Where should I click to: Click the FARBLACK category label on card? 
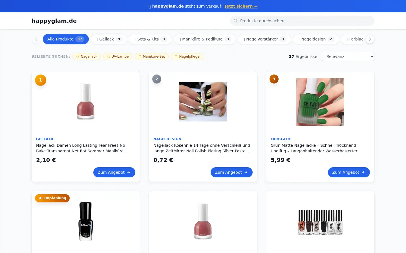click(281, 139)
